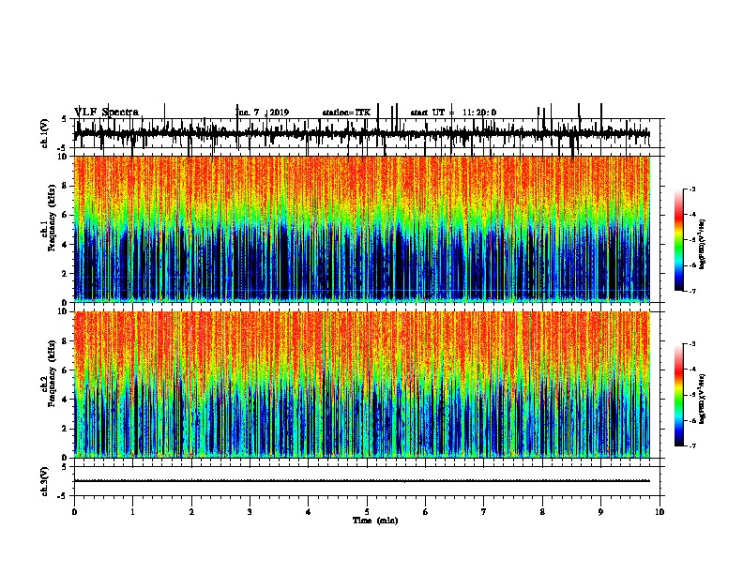Click time axis tick label "6"
Viewport: 743px width, 574px height.
coord(426,512)
